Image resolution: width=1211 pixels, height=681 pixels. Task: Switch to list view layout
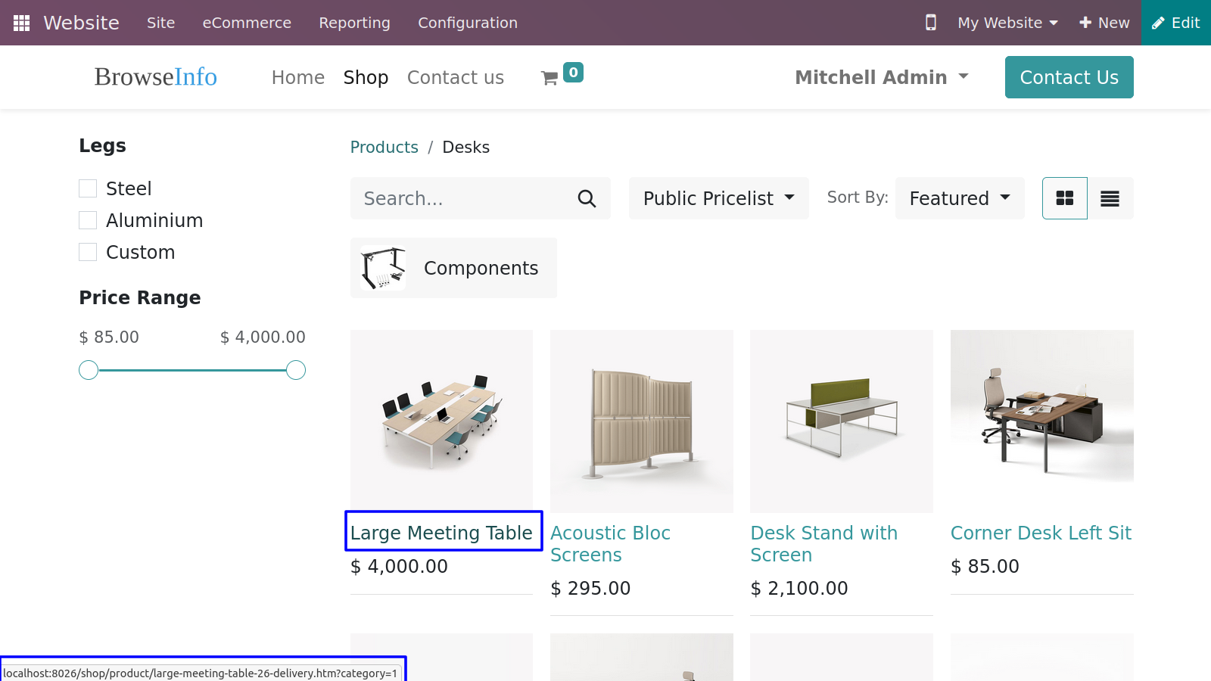point(1110,198)
